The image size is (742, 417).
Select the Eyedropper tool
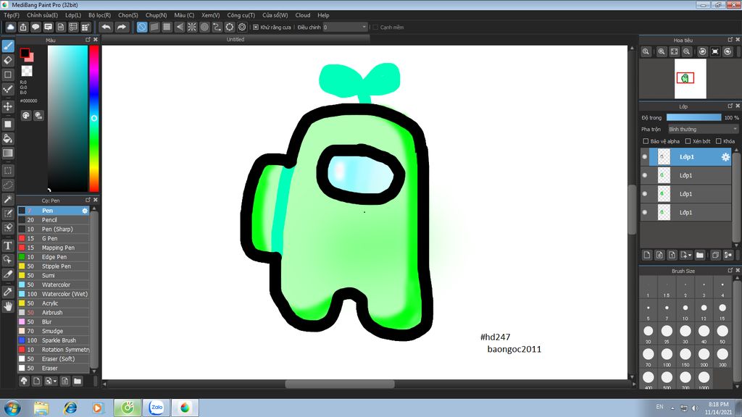8,292
